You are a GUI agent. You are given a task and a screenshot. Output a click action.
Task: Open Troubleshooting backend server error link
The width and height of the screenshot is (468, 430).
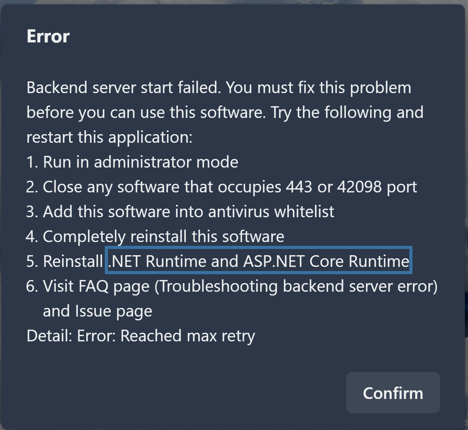296,286
